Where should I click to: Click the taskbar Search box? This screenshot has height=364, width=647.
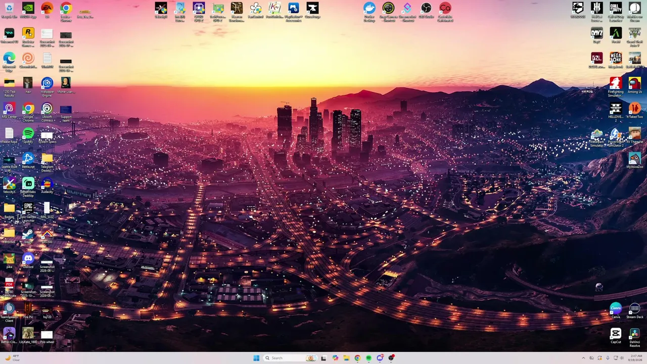[x=290, y=358]
